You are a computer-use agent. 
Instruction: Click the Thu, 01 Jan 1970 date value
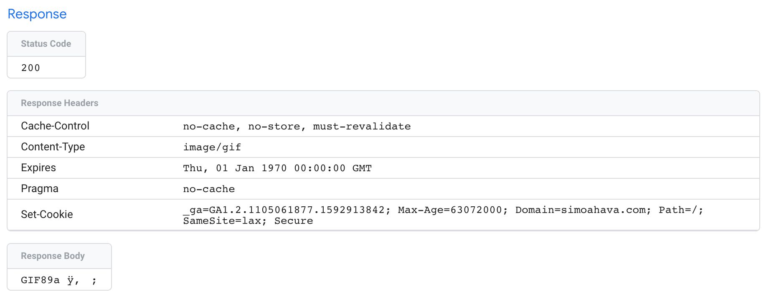pyautogui.click(x=277, y=168)
